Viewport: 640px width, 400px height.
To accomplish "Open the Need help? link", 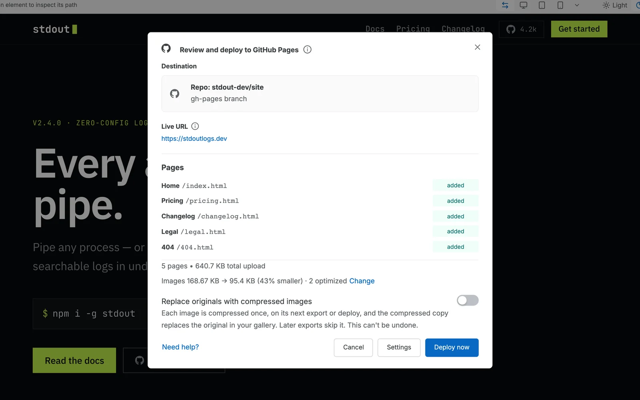I will point(180,347).
